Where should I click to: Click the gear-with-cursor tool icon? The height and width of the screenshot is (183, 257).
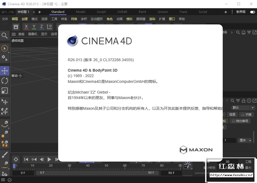pyautogui.click(x=5, y=58)
